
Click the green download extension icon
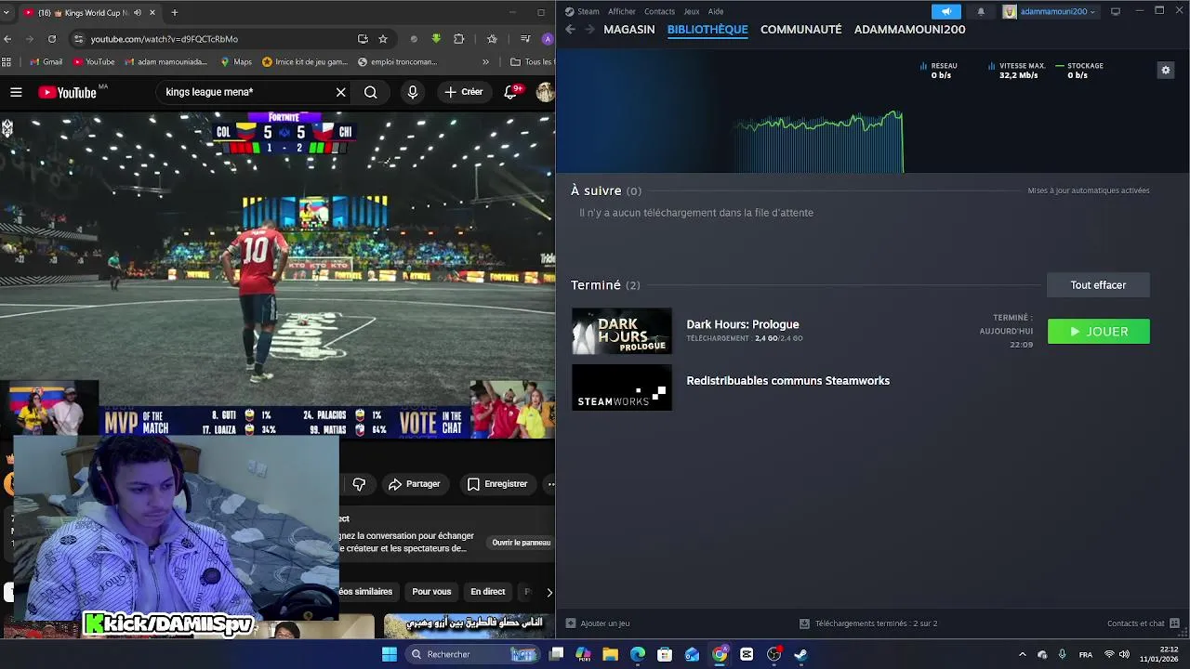(x=436, y=39)
